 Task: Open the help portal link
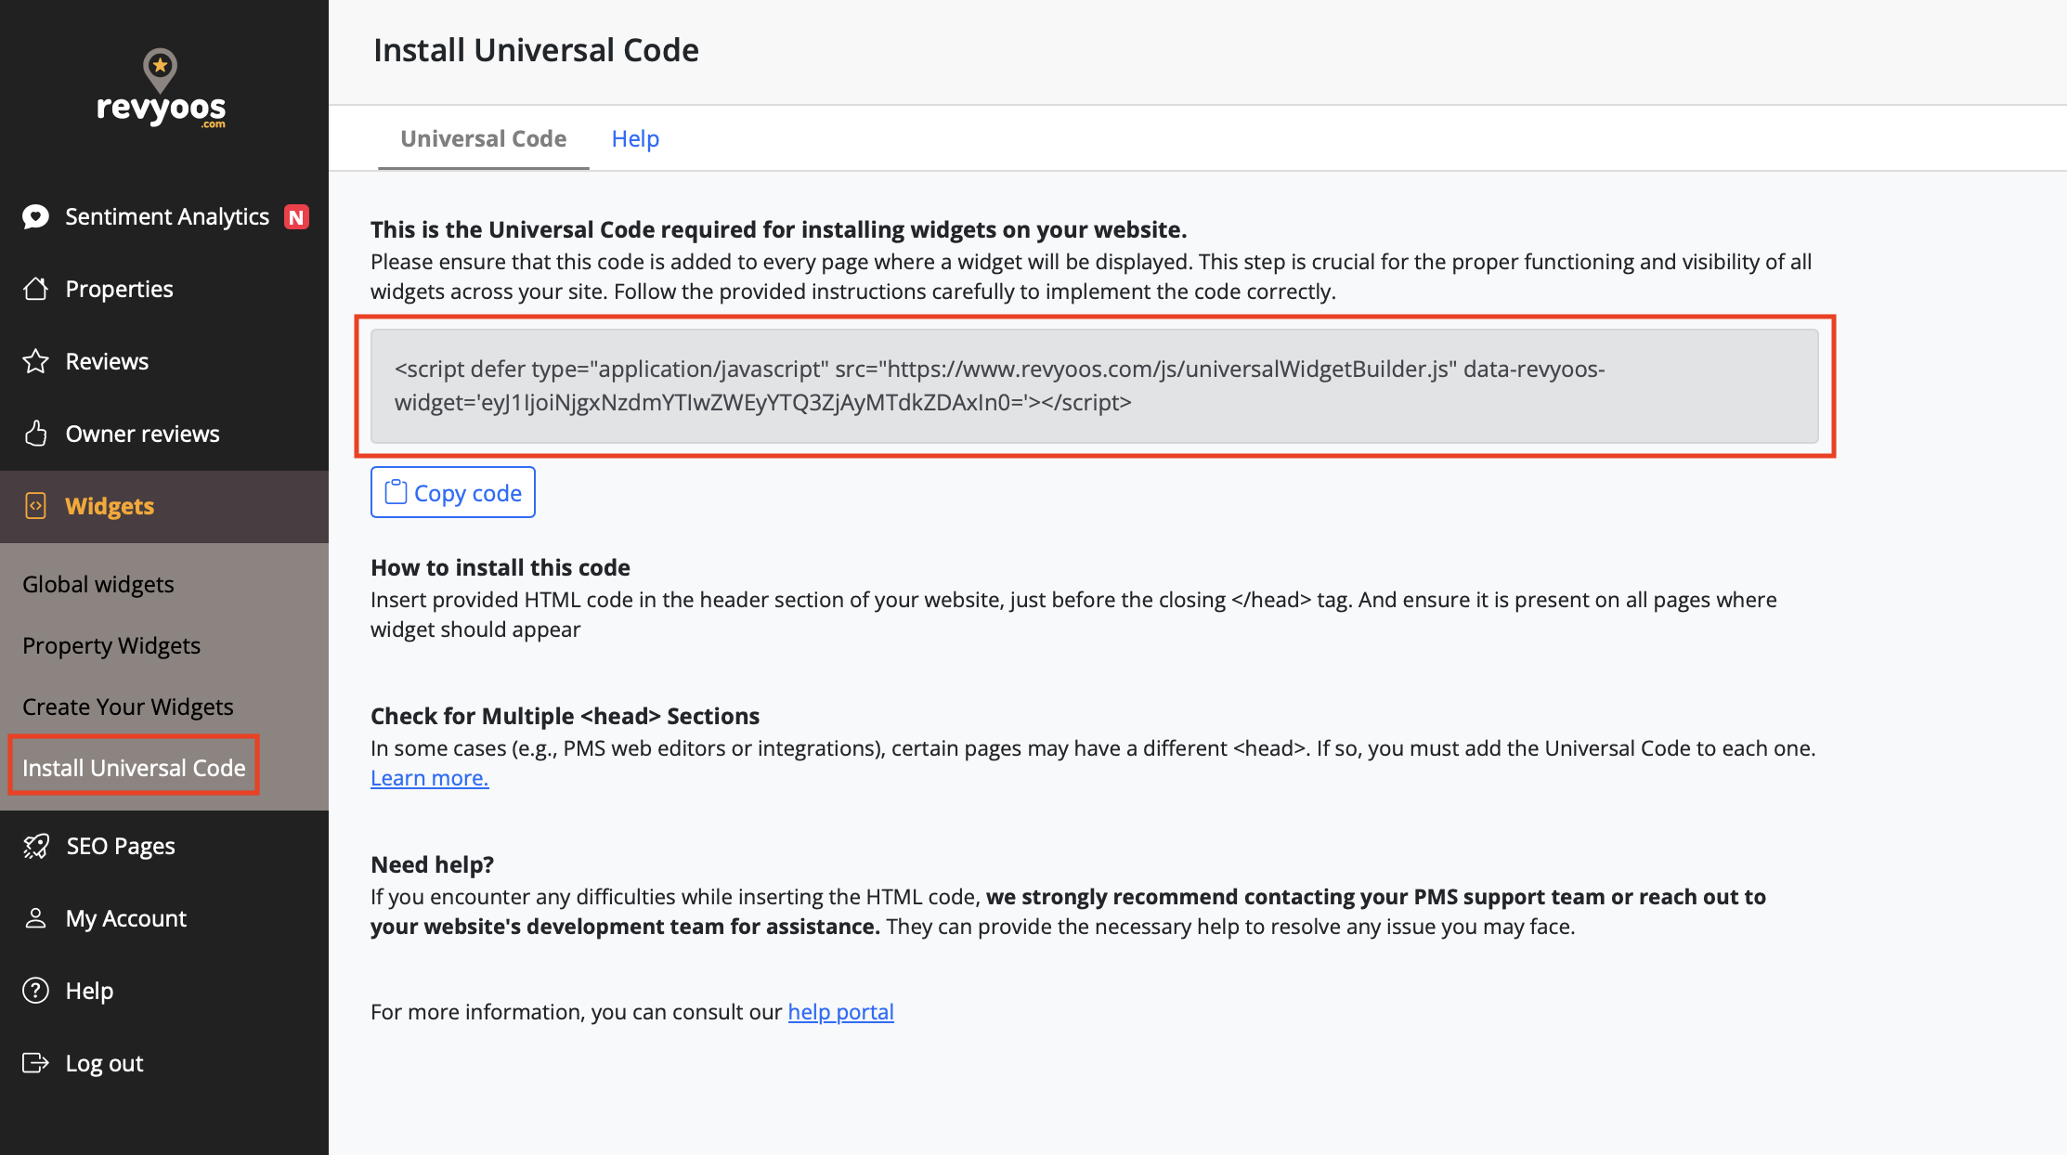click(x=840, y=1012)
